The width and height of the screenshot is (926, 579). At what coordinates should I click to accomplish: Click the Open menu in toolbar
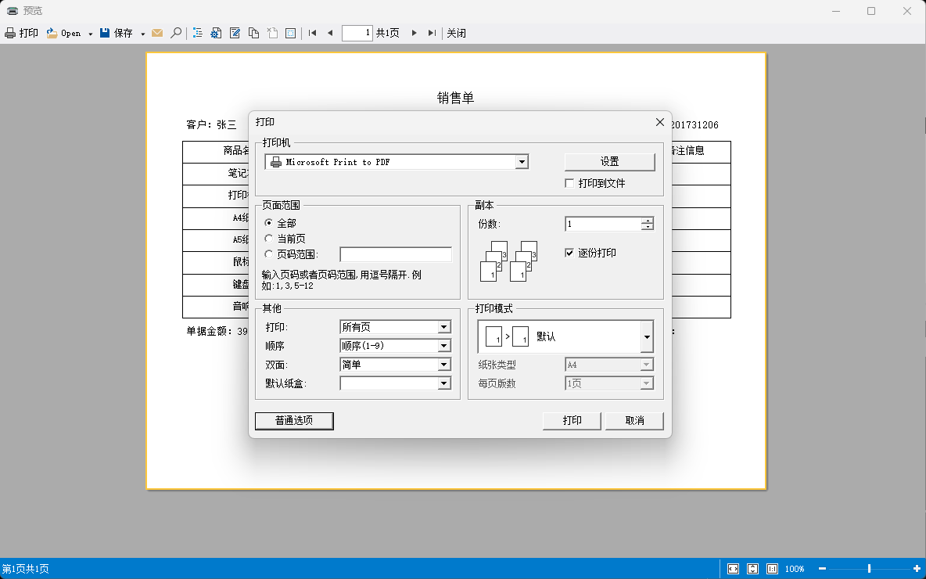66,33
